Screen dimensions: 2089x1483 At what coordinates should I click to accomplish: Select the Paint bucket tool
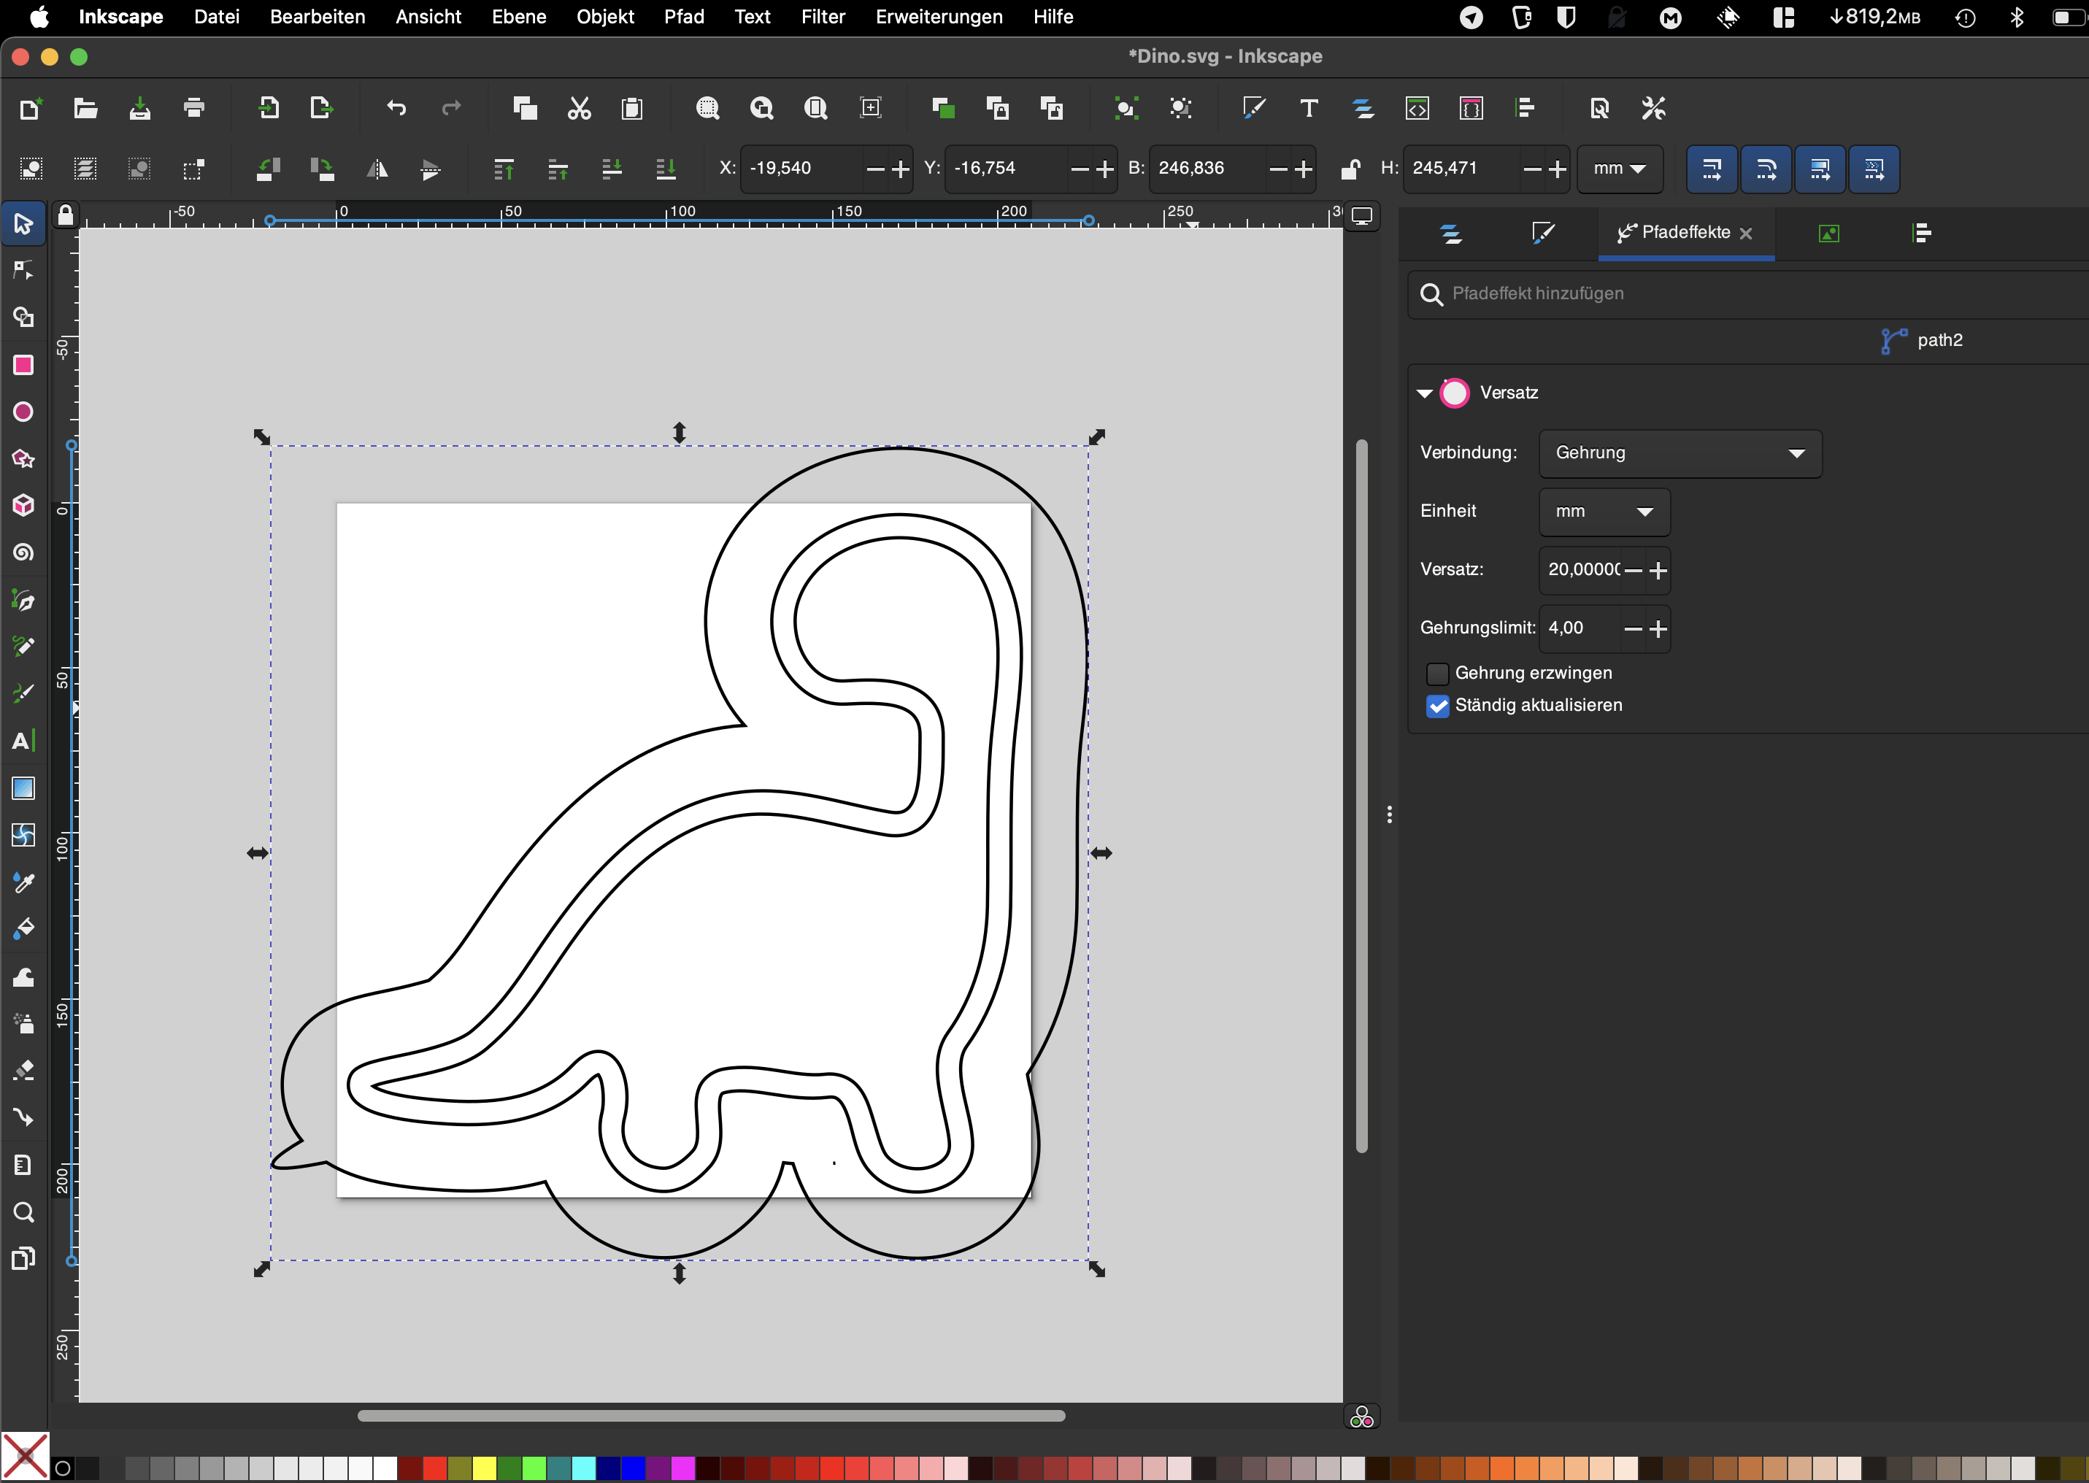pyautogui.click(x=24, y=929)
